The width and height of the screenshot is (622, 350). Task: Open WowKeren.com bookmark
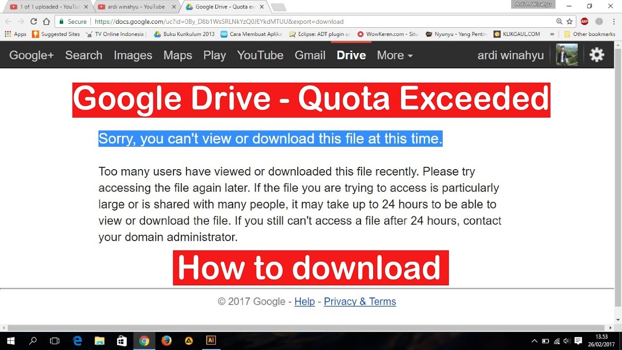[388, 34]
